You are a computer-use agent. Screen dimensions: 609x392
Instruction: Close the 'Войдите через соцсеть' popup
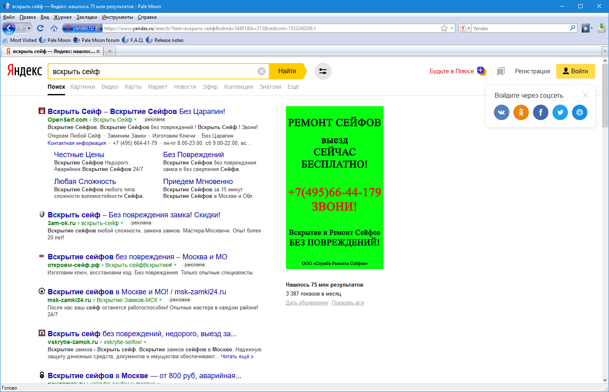coord(585,95)
